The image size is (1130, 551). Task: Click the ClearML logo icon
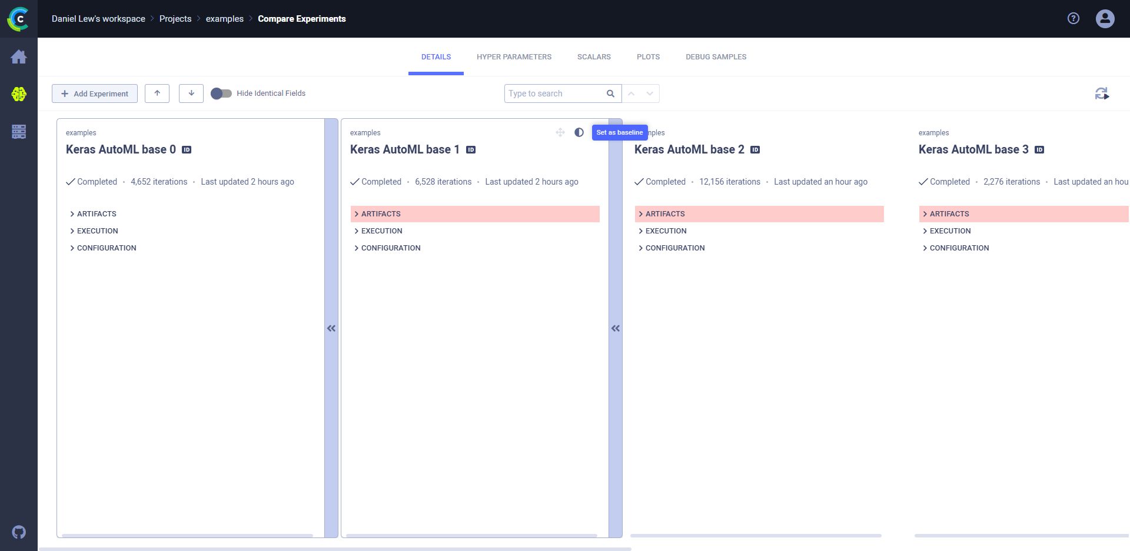[x=18, y=19]
